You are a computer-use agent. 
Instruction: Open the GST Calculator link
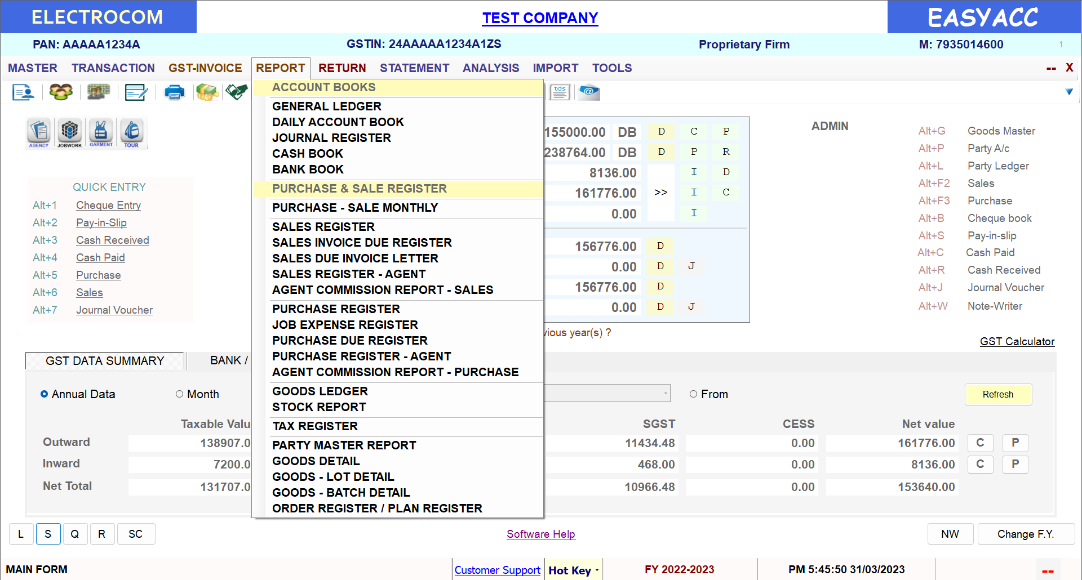[1017, 341]
